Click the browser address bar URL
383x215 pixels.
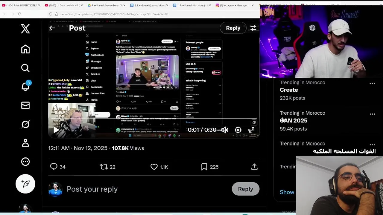coord(114,14)
